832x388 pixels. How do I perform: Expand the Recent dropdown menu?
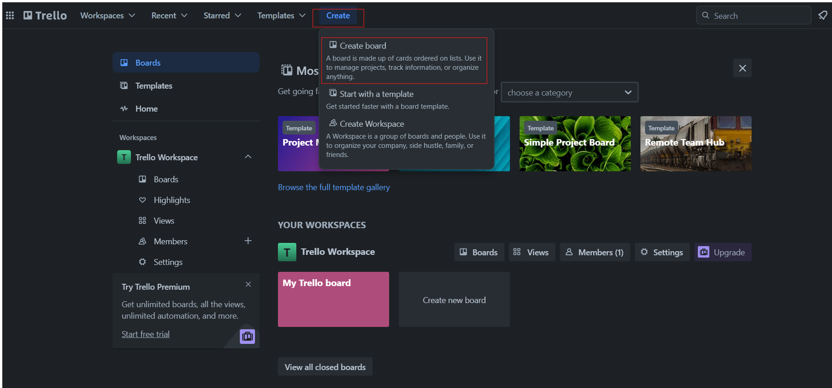coord(169,16)
